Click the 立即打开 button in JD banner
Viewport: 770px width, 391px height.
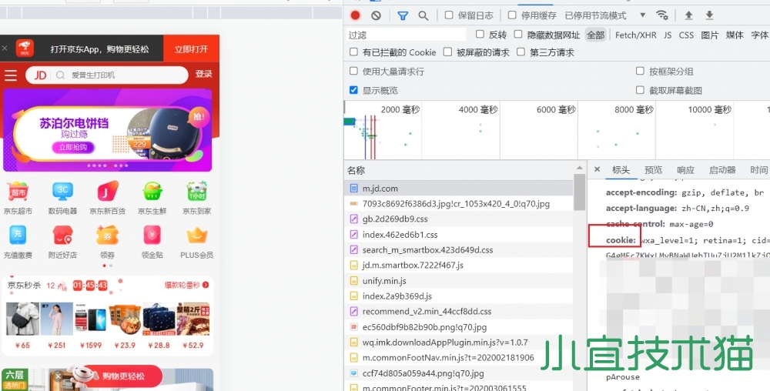coord(191,48)
